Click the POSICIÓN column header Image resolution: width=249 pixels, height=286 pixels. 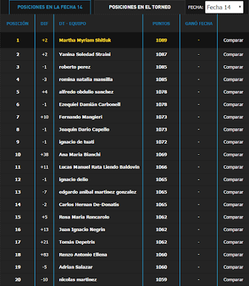[x=17, y=24]
